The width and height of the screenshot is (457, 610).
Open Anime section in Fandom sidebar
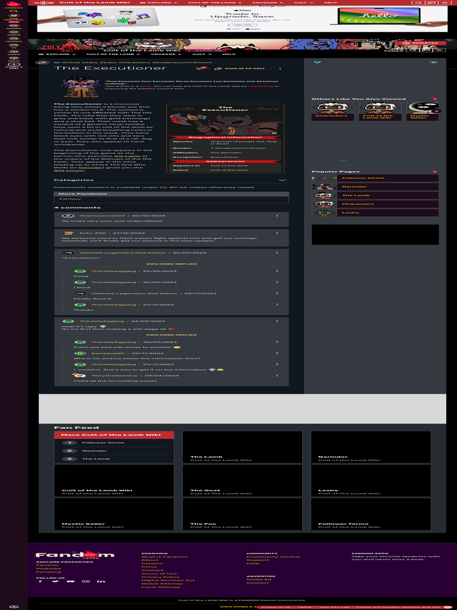pos(14,32)
